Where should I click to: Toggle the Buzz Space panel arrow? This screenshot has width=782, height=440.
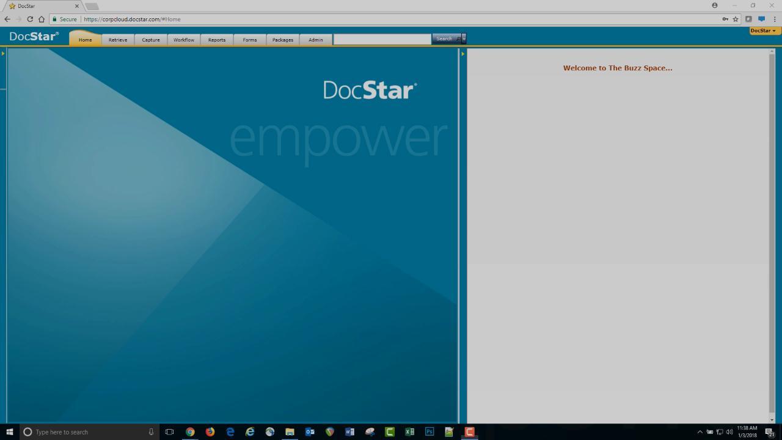(x=462, y=54)
